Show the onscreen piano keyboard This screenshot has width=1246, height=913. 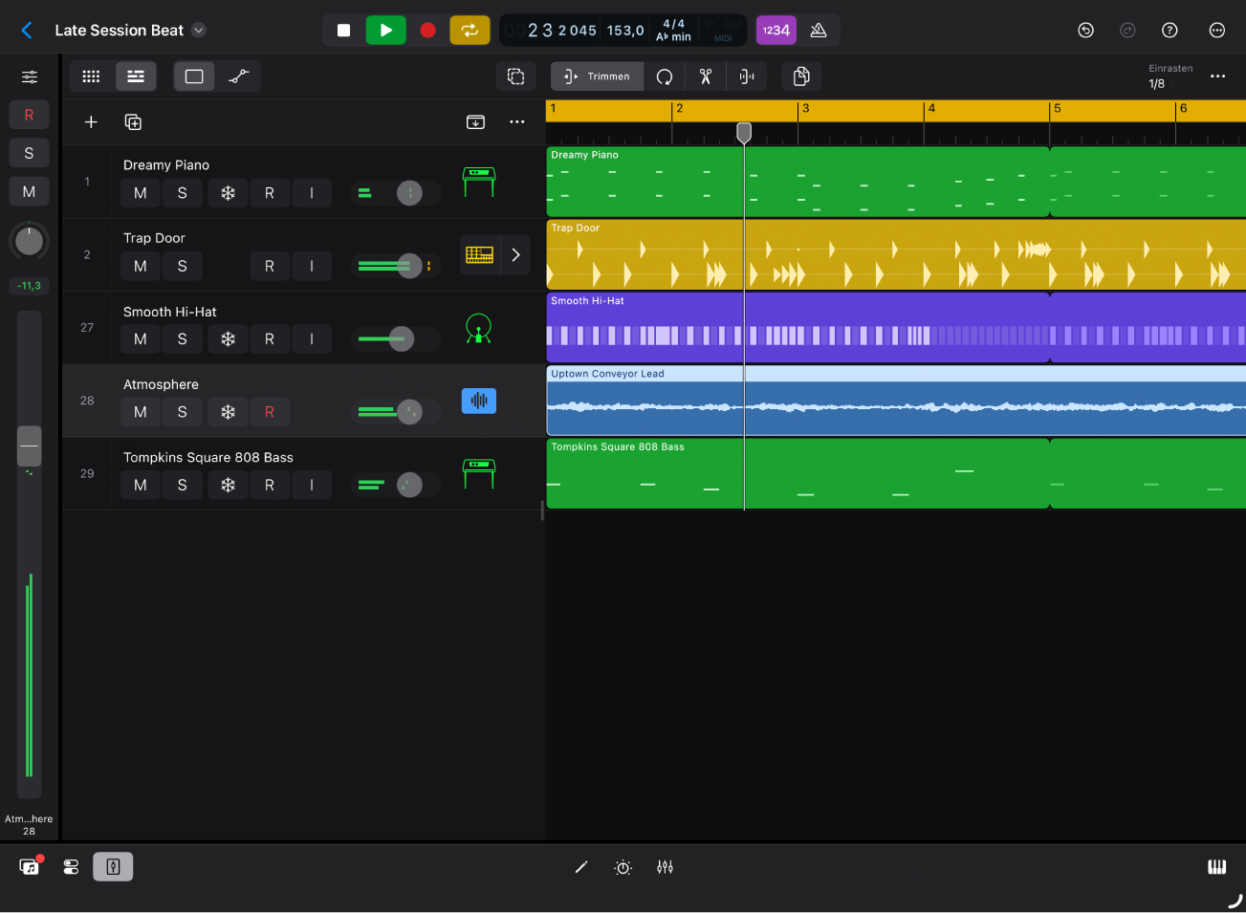pyautogui.click(x=1215, y=867)
